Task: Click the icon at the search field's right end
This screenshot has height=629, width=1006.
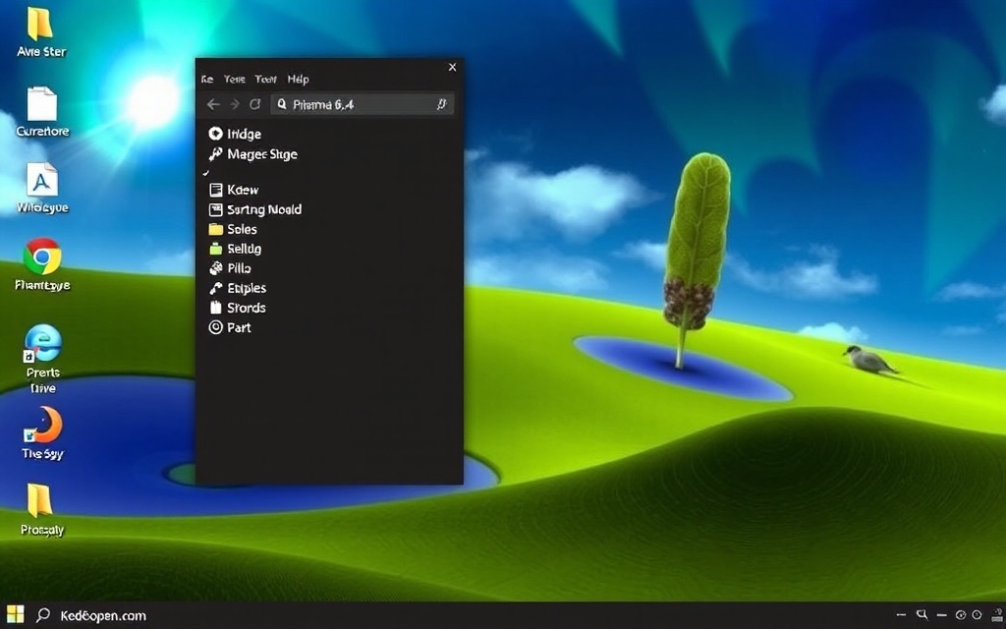Action: click(x=441, y=104)
